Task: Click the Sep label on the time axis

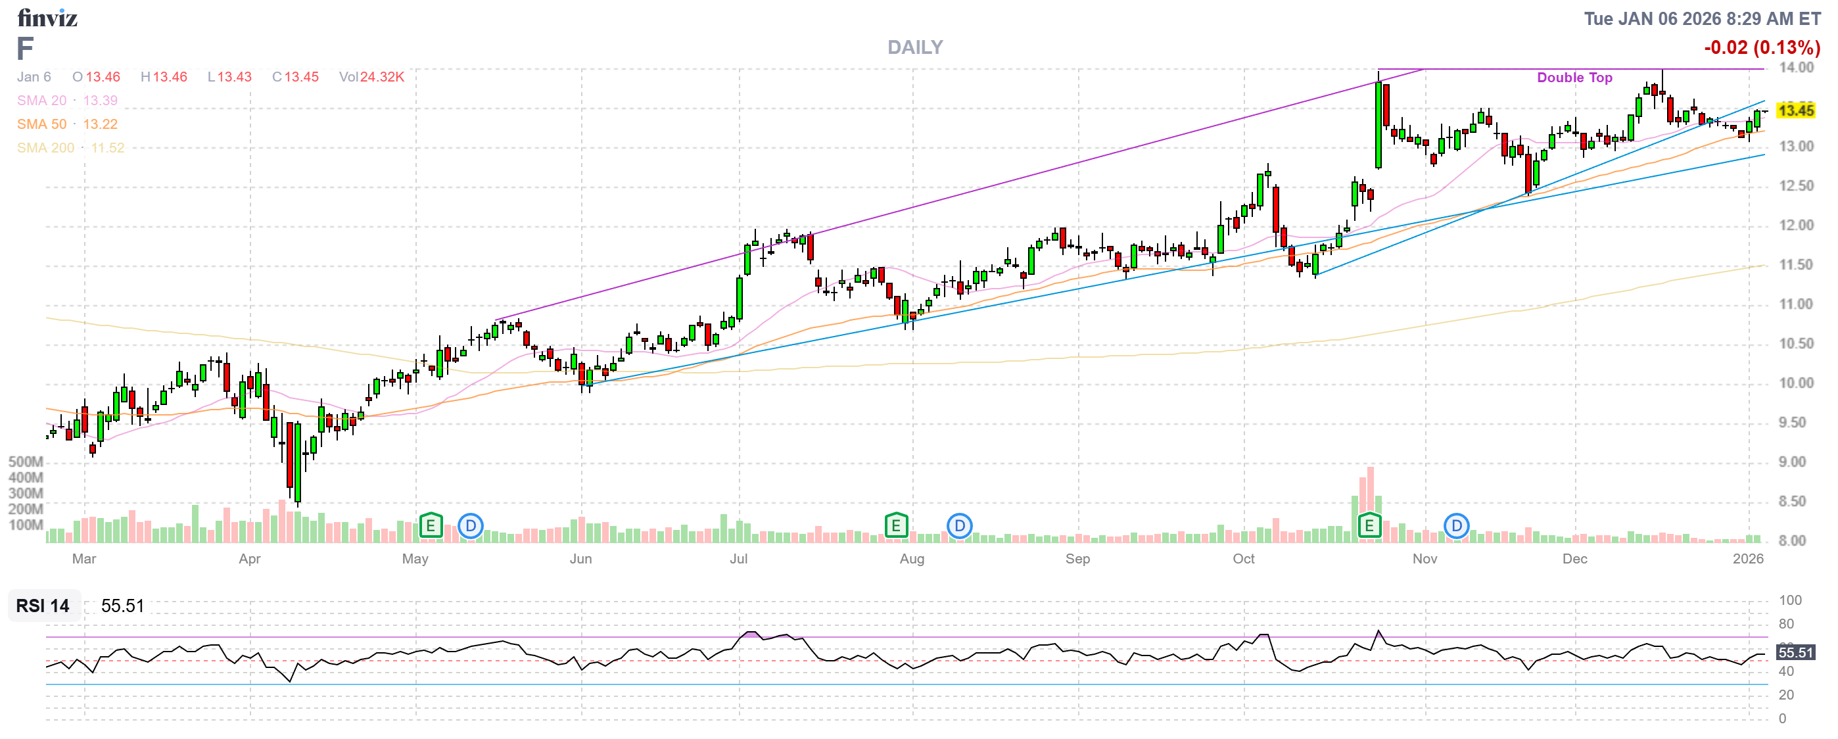Action: point(1077,559)
